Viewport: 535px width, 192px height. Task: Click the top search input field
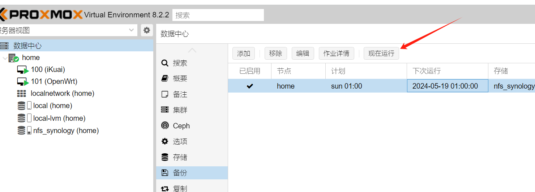(218, 15)
